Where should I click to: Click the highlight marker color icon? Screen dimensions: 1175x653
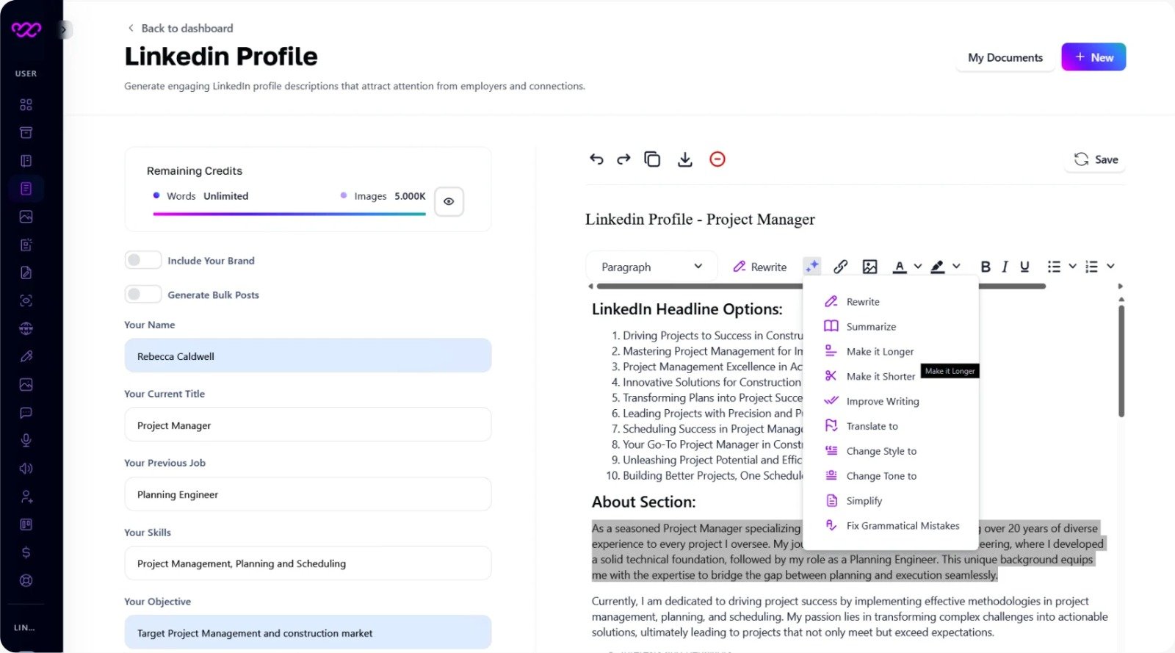pyautogui.click(x=938, y=266)
